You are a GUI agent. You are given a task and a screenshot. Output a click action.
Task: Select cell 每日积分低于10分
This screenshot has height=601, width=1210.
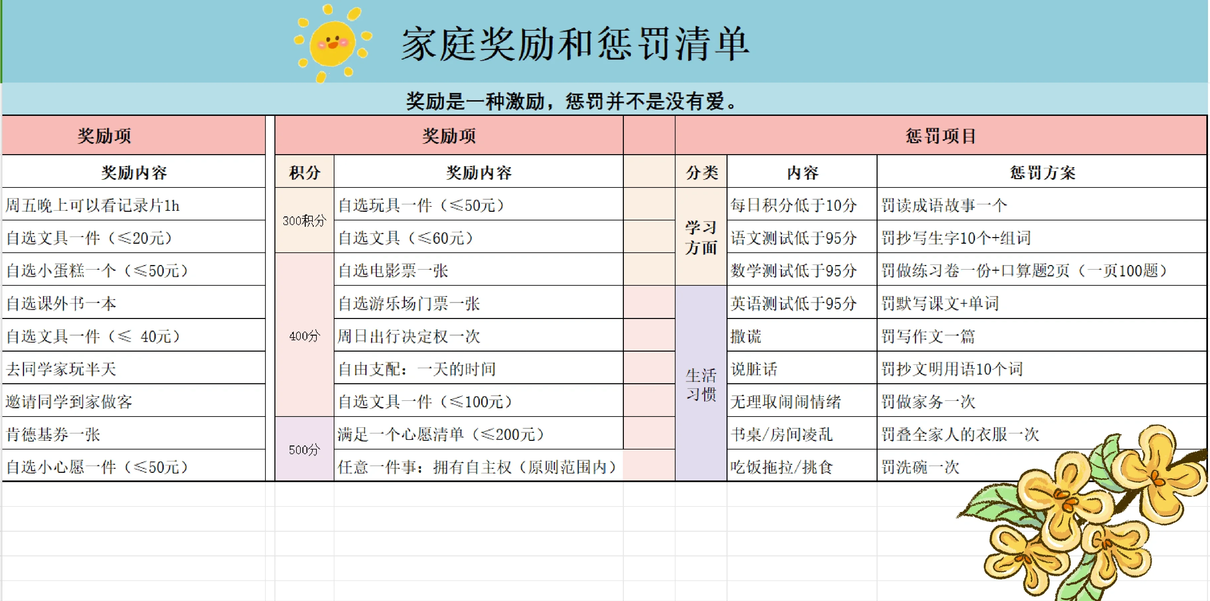click(x=802, y=204)
